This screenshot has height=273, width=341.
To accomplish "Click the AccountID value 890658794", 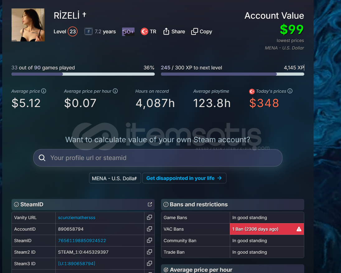I will click(71, 229).
